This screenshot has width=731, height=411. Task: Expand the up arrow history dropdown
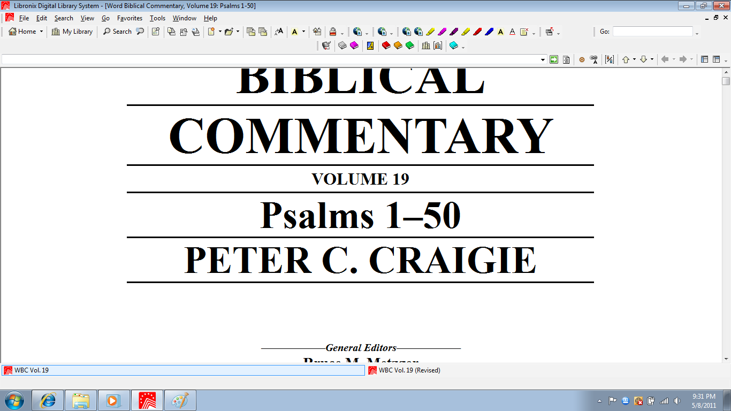click(x=634, y=59)
